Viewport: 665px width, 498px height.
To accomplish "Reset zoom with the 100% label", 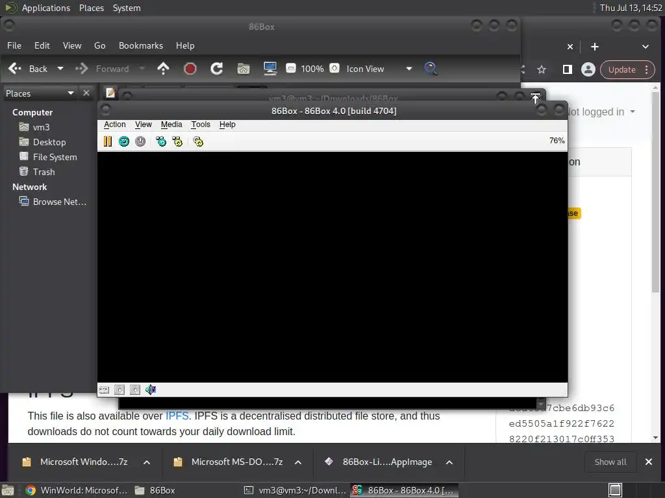I will [x=312, y=69].
